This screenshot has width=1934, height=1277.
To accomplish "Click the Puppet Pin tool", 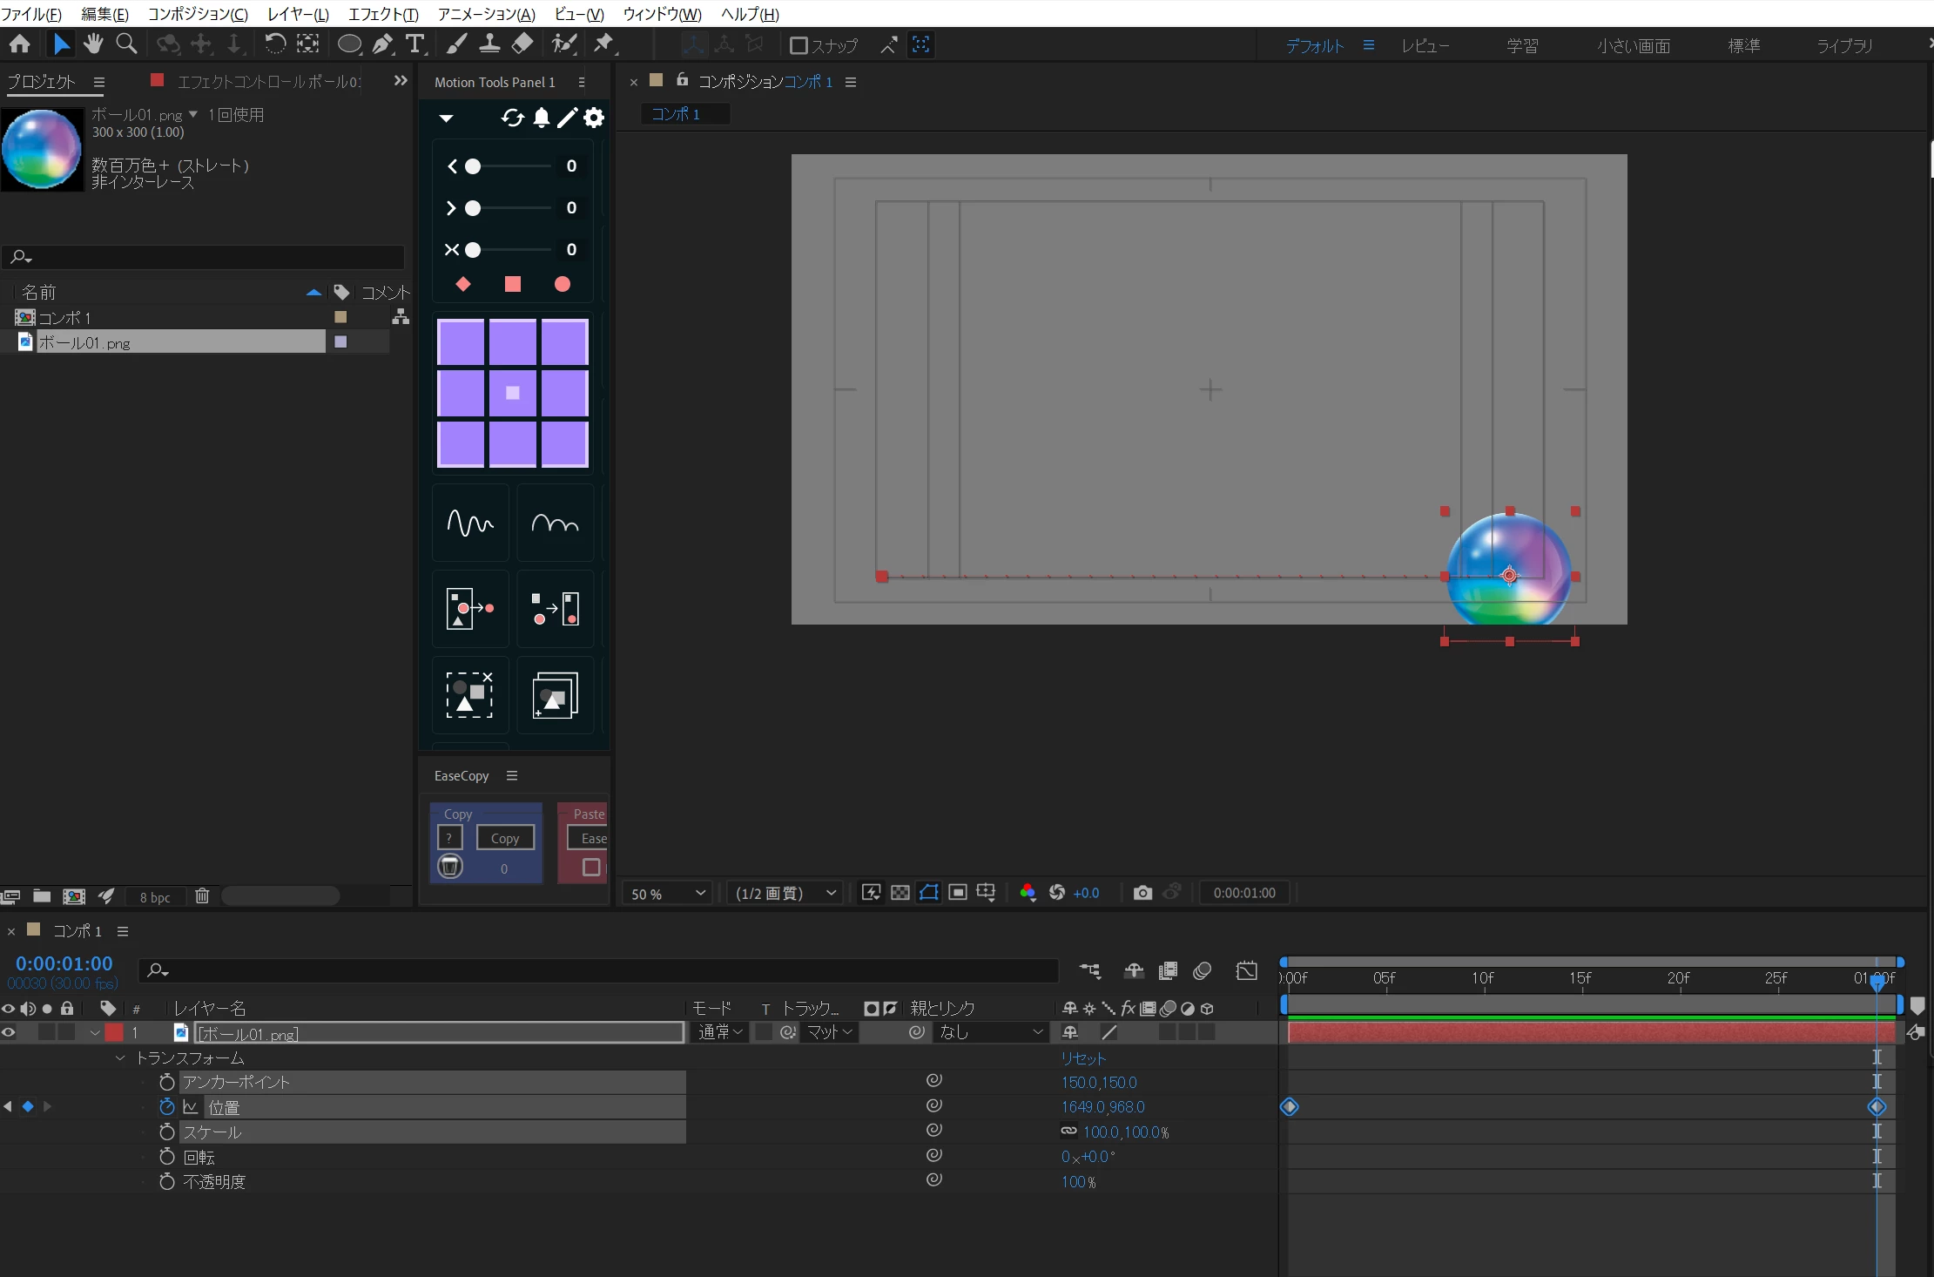I will click(603, 44).
